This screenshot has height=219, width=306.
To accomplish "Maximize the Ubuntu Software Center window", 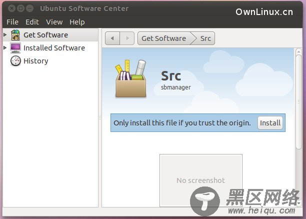I will pos(20,8).
